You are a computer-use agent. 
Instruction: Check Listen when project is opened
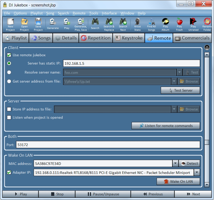pos(9,117)
